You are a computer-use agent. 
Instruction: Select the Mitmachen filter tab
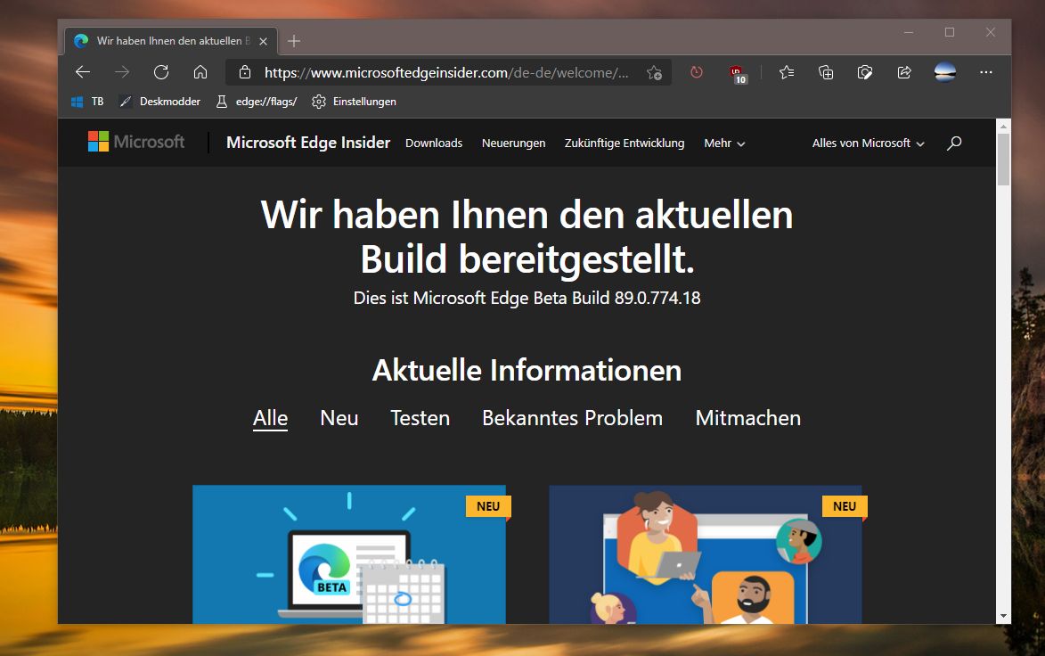747,418
